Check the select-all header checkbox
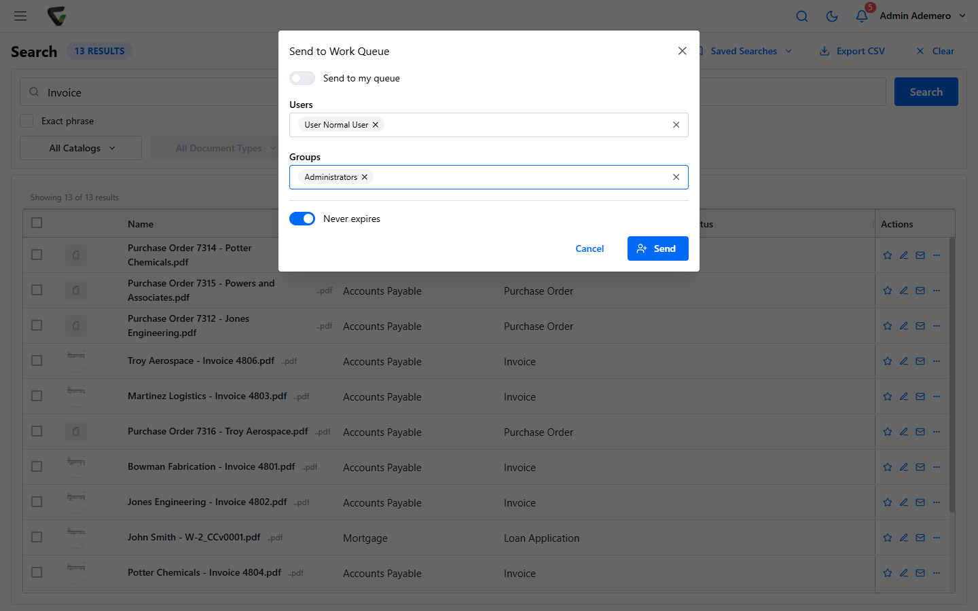The width and height of the screenshot is (978, 611). click(37, 223)
